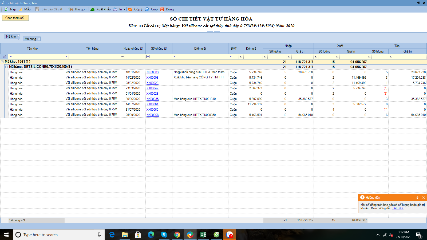
Task: Click the Xuất khẩu toolbar label
Action: tap(104, 9)
